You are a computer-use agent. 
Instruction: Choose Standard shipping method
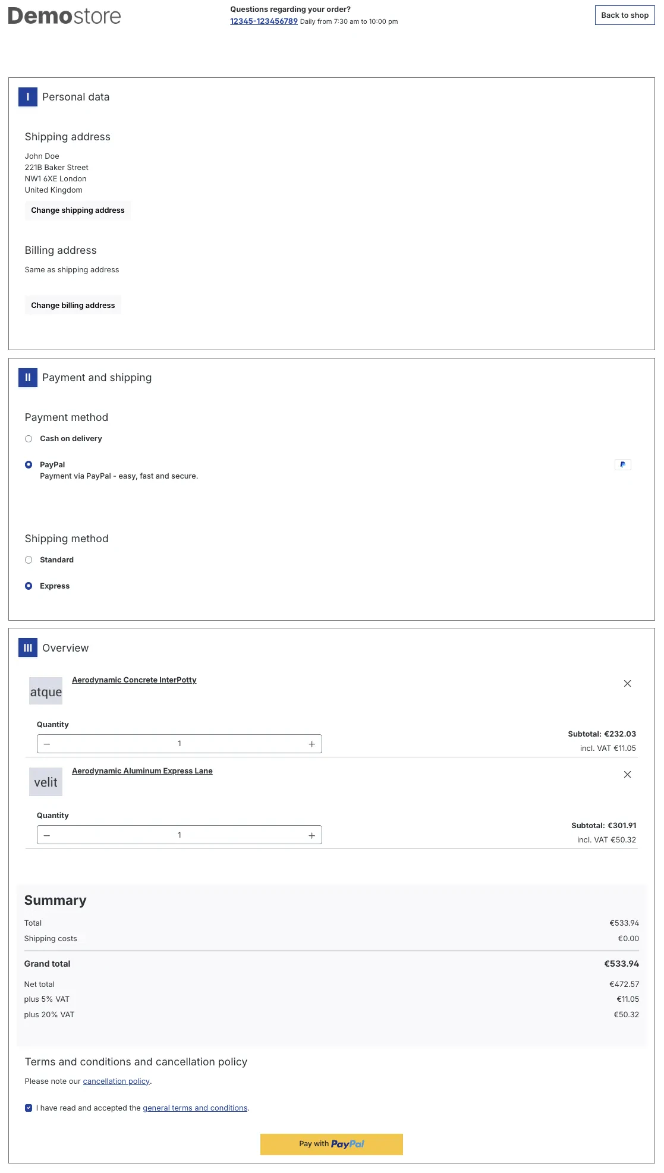click(29, 560)
